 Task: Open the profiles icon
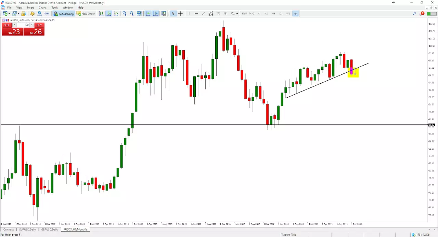point(14,14)
